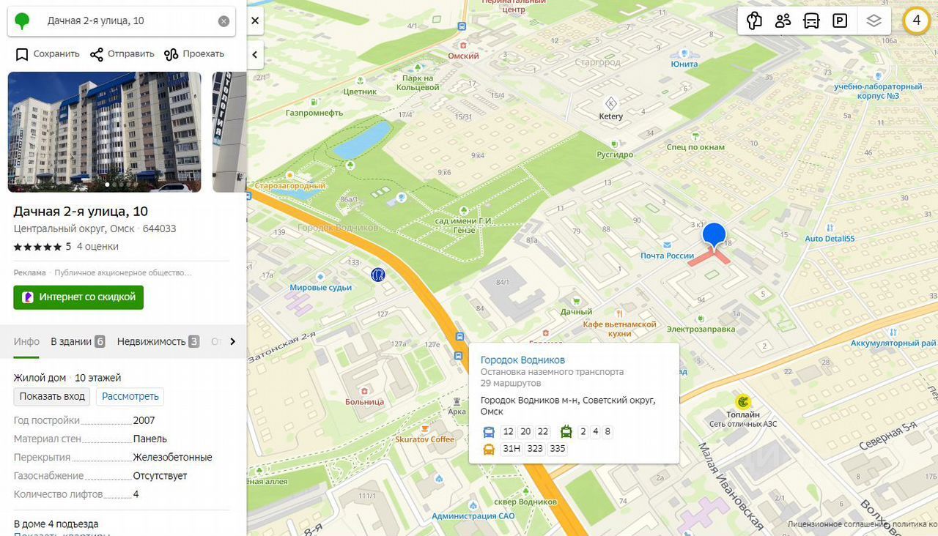
Task: Click the Рассмотреть button
Action: 130,396
